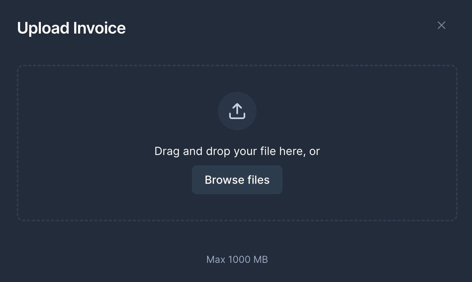Click the upload arrow icon

[237, 111]
